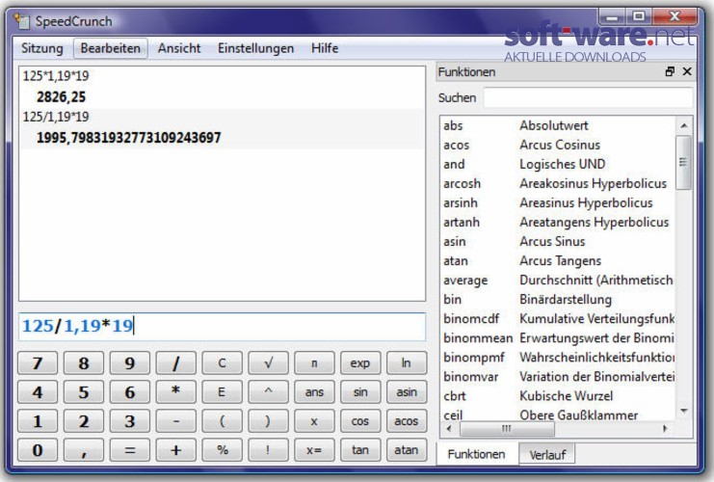This screenshot has width=714, height=482.
Task: Click the E exponent key
Action: click(x=223, y=392)
